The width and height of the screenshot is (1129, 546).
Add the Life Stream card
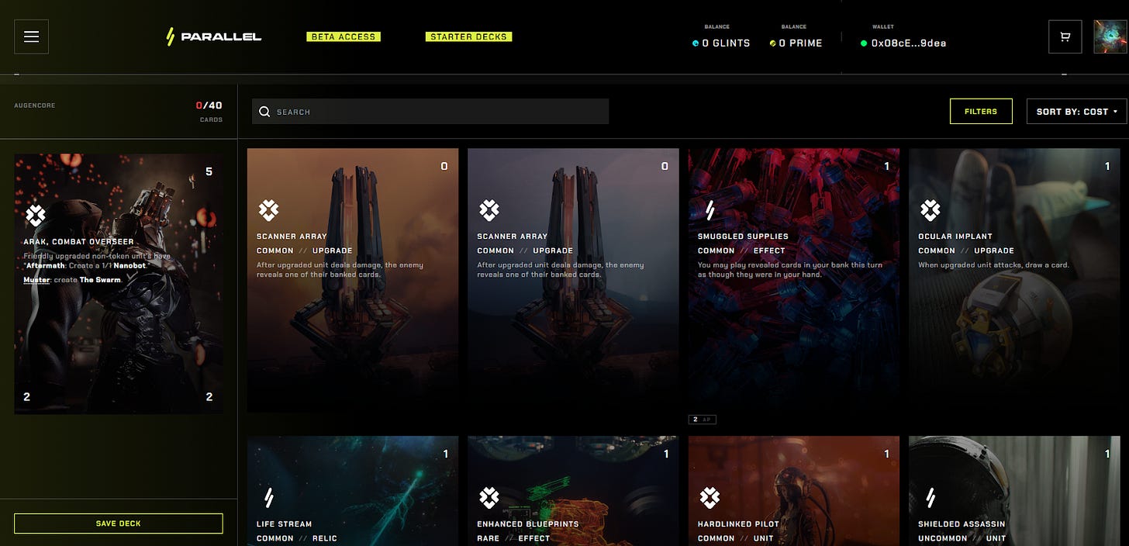(x=353, y=491)
